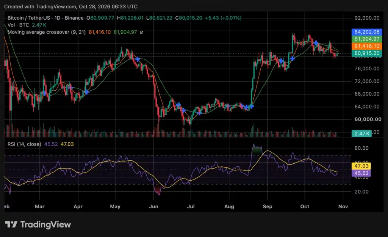Viewport: 388px width, 237px height.
Task: Click the Created with TradingView.com timestamp line
Action: (71, 7)
